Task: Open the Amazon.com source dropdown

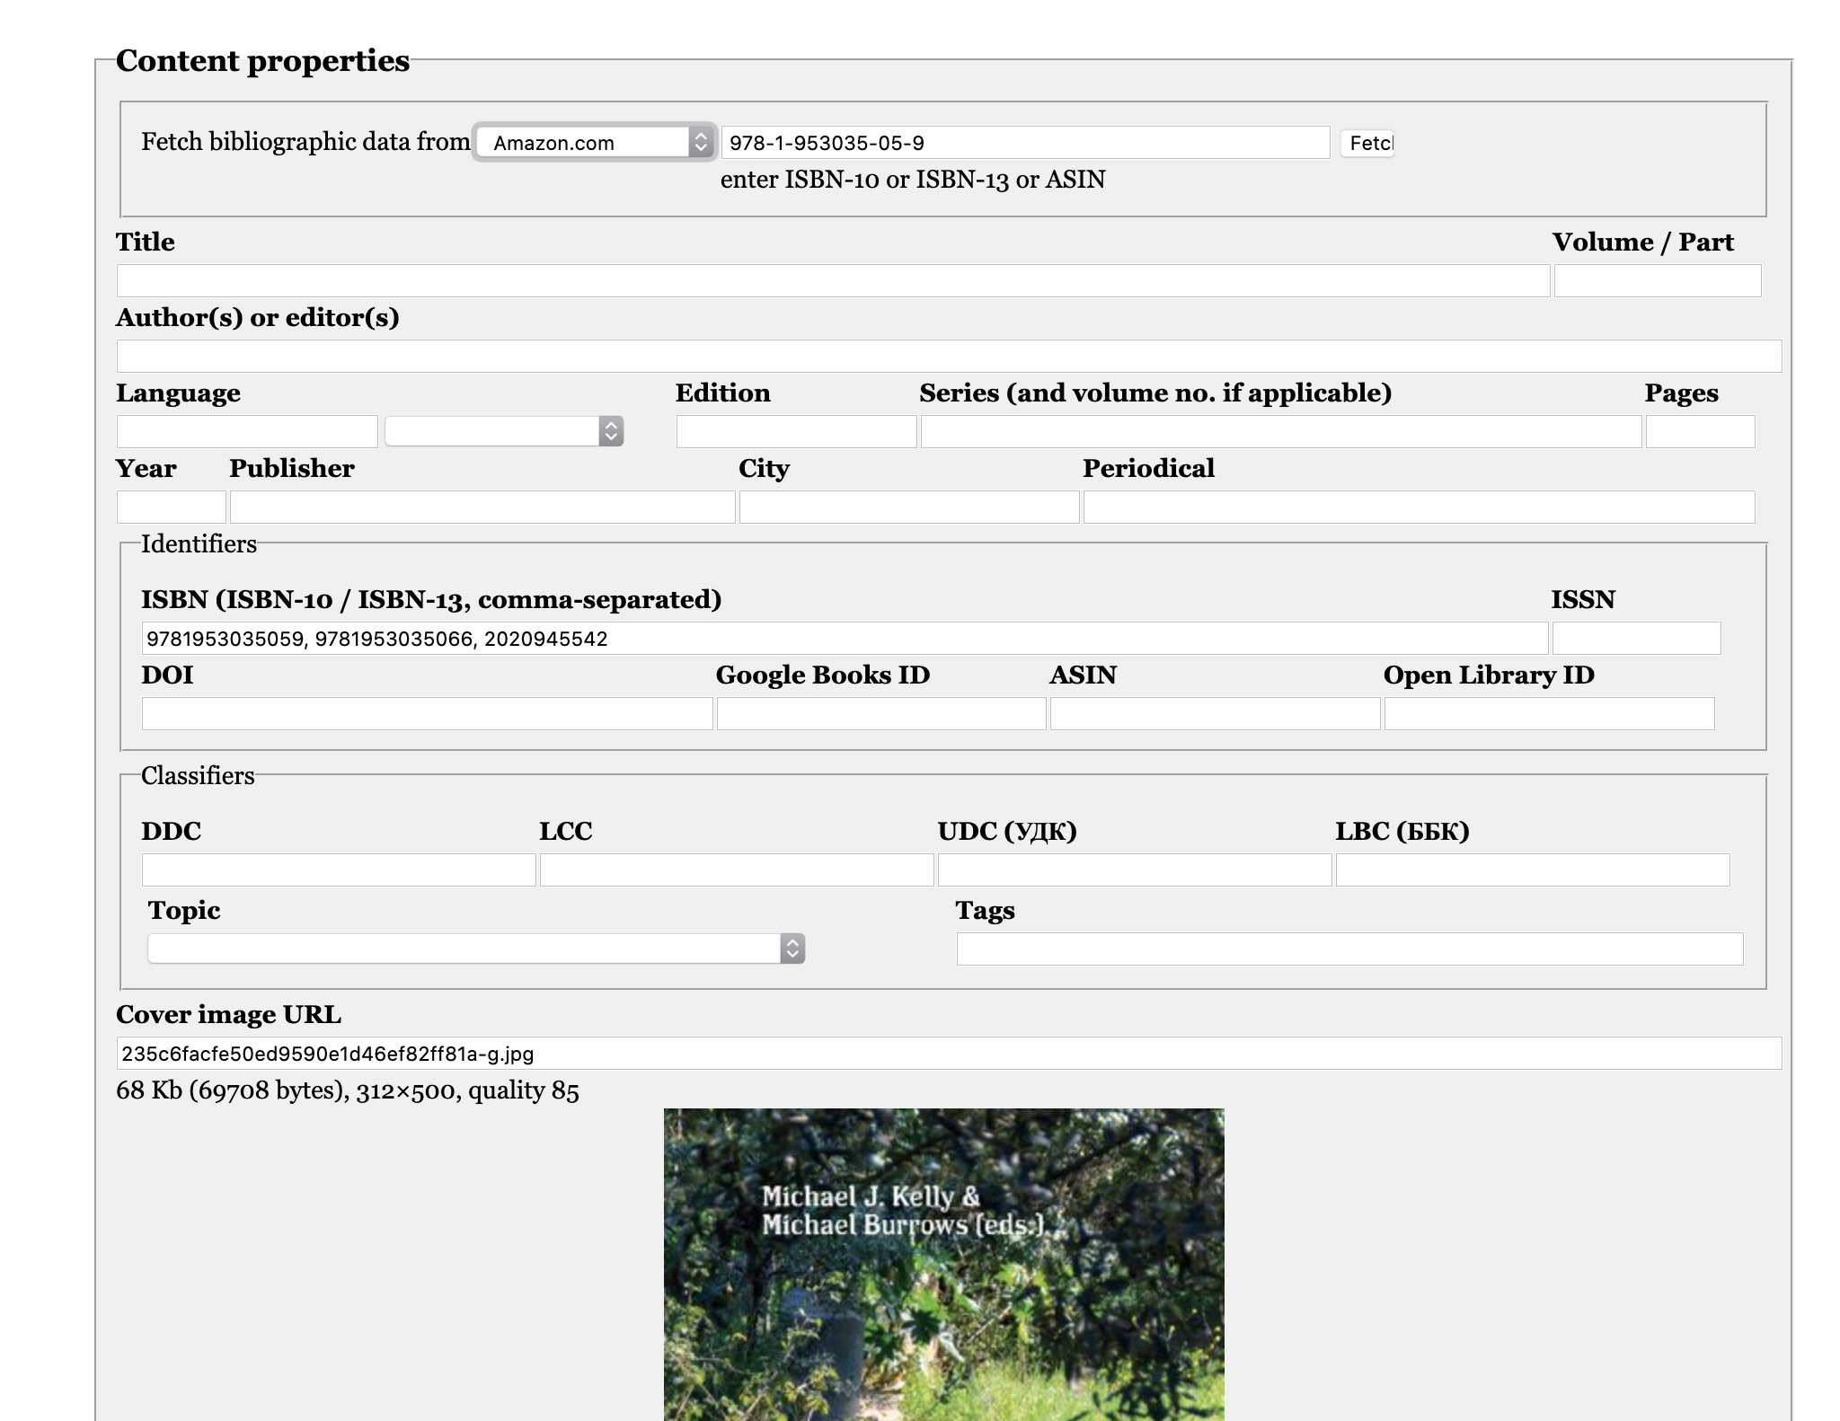Action: coord(593,143)
